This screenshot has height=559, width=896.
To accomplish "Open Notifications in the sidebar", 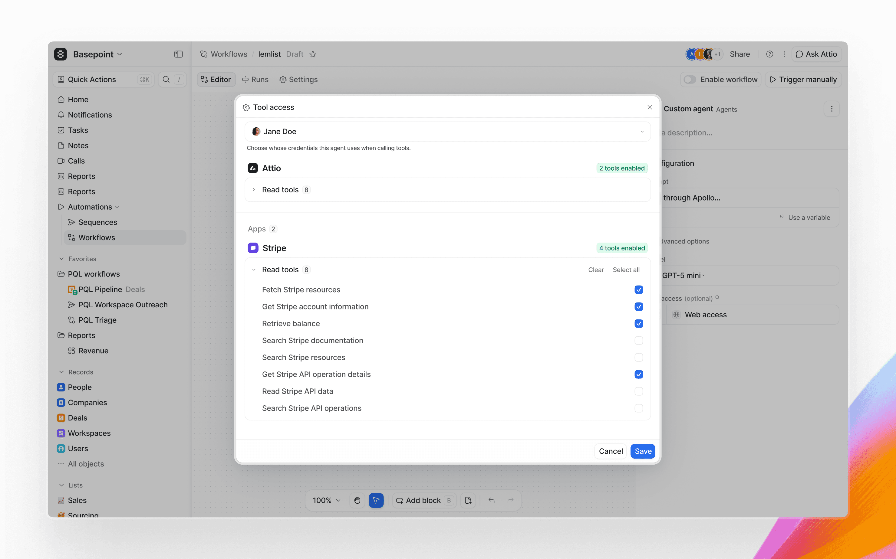I will click(90, 115).
